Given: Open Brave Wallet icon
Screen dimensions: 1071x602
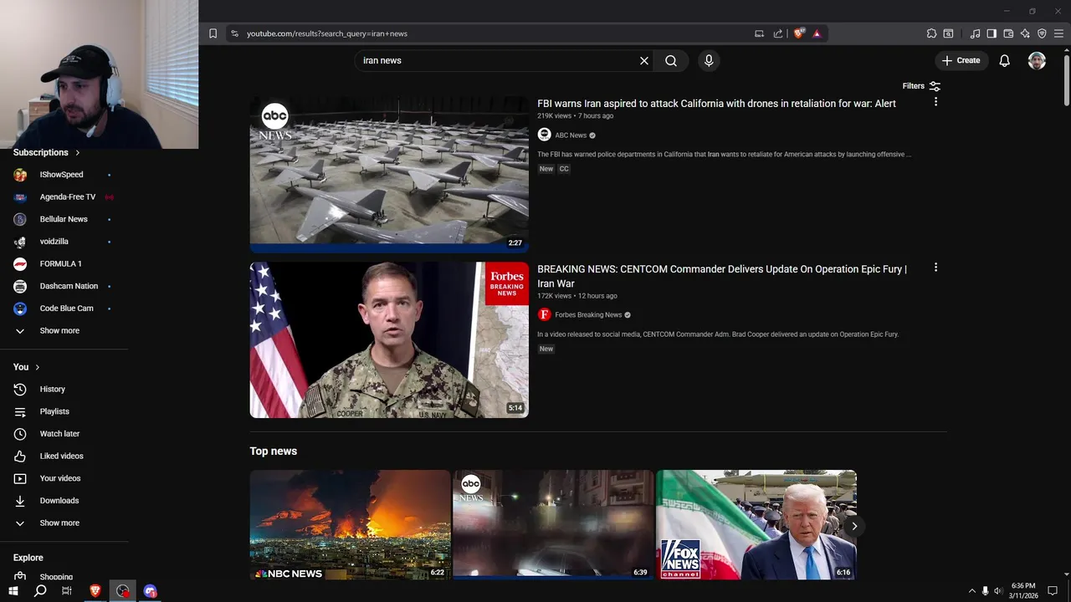Looking at the screenshot, I should [1008, 33].
